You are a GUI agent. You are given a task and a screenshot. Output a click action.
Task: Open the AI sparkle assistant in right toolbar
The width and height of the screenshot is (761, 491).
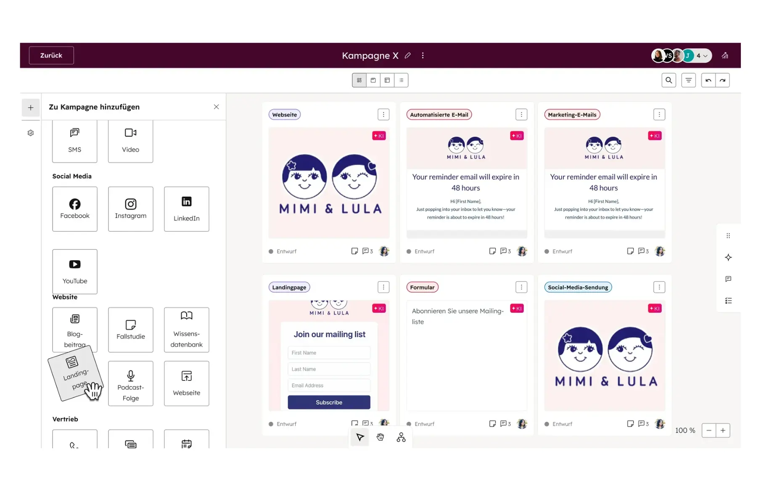728,257
